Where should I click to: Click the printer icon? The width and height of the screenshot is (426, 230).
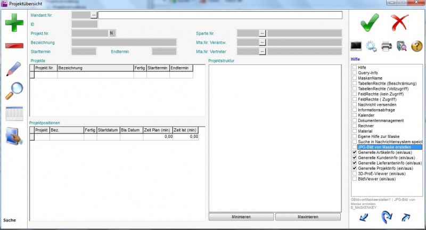pyautogui.click(x=386, y=47)
